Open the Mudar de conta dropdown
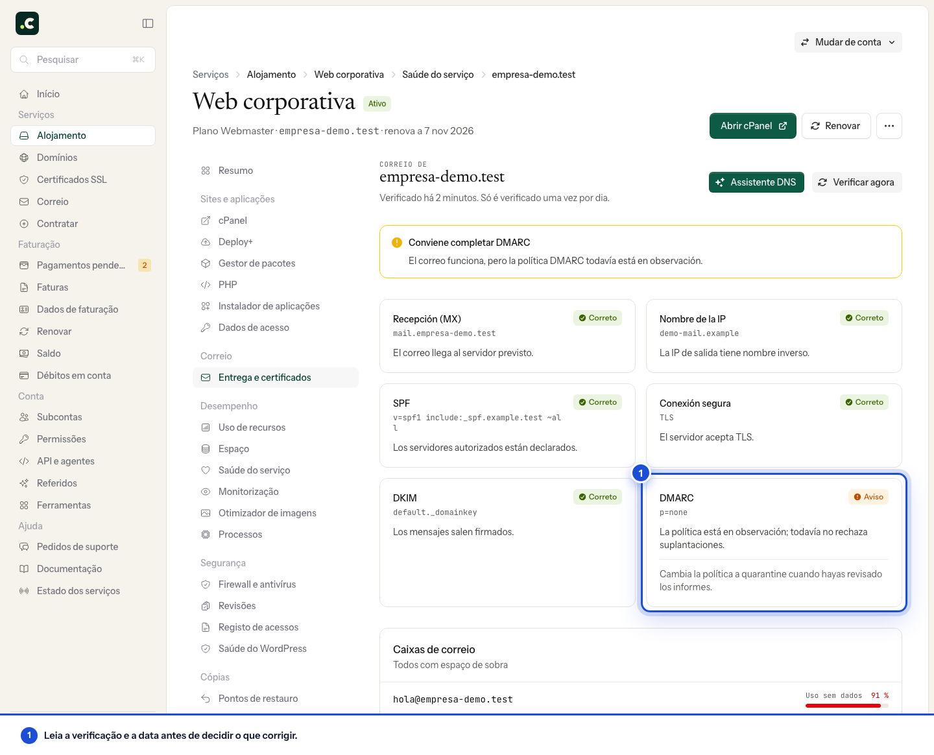The width and height of the screenshot is (934, 755). pos(848,42)
